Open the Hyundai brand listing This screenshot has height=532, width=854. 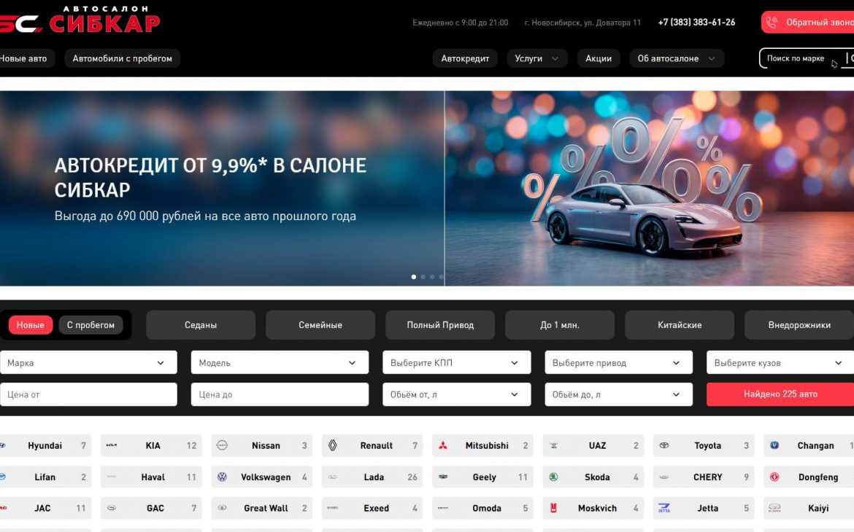45,445
